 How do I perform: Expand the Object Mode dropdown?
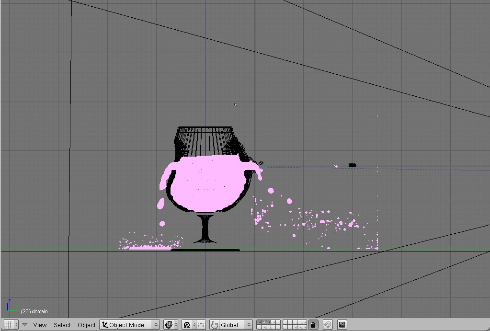[130, 325]
